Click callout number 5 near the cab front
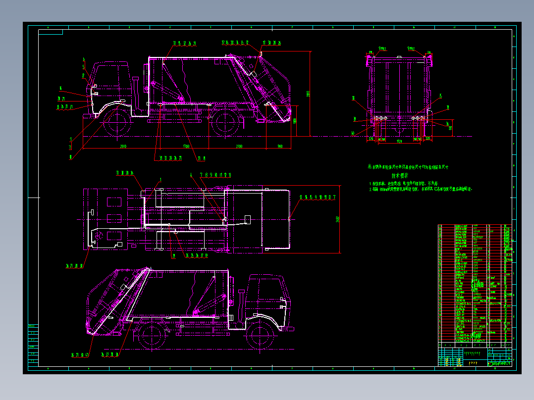 (x=83, y=67)
